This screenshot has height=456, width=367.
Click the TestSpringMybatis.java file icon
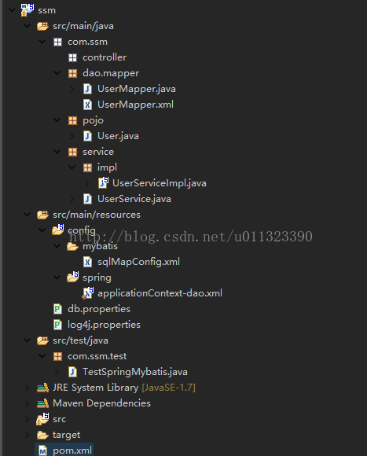[x=72, y=372]
